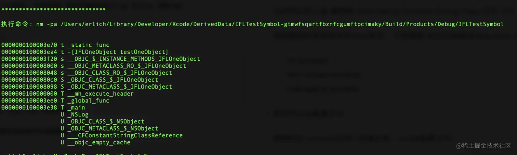The image size is (517, 155).
Task: Click the __OBJC_$_INSTANCE_METHODS_IFLOneObject symbol
Action: point(134,59)
